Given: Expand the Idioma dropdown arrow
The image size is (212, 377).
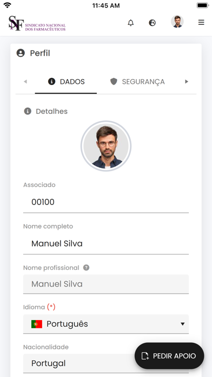Looking at the screenshot, I should pyautogui.click(x=182, y=324).
